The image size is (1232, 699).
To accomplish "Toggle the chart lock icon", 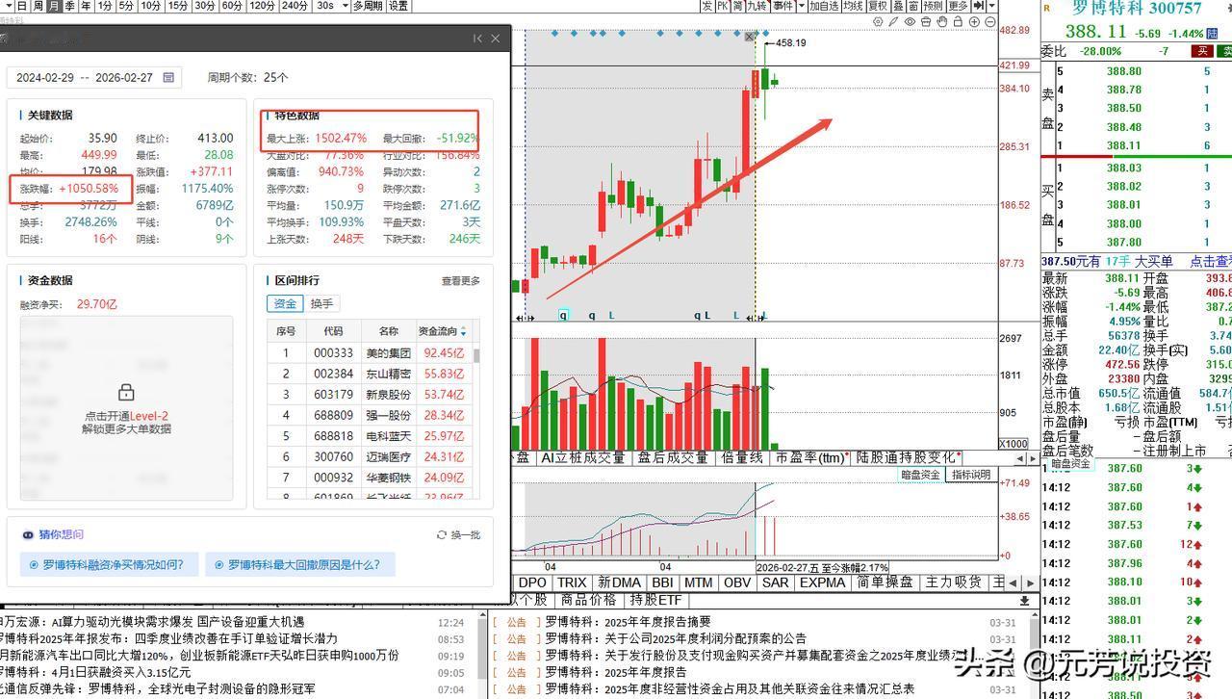I will (x=959, y=21).
